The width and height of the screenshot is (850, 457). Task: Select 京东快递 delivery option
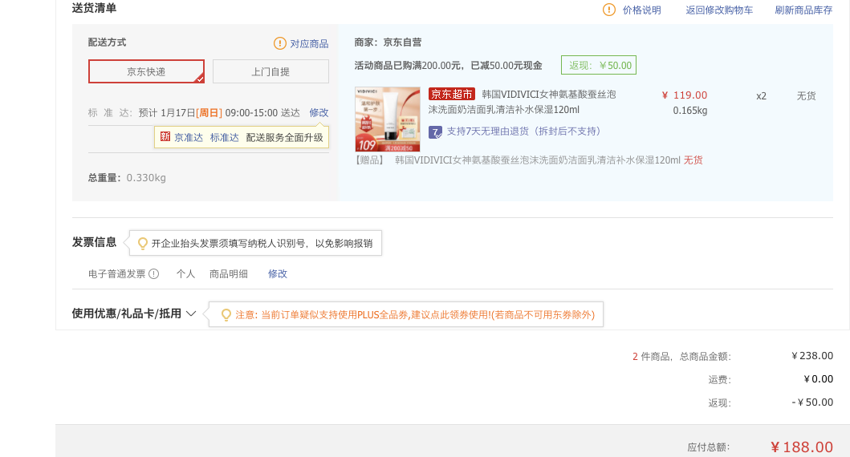(146, 71)
